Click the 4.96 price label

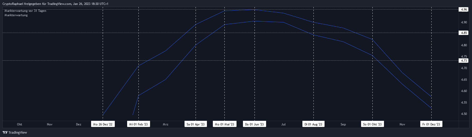464,10
